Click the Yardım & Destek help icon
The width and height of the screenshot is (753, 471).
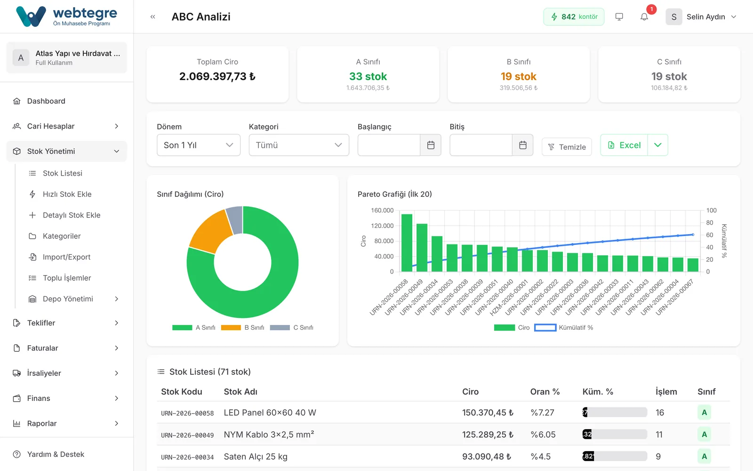[x=17, y=455]
